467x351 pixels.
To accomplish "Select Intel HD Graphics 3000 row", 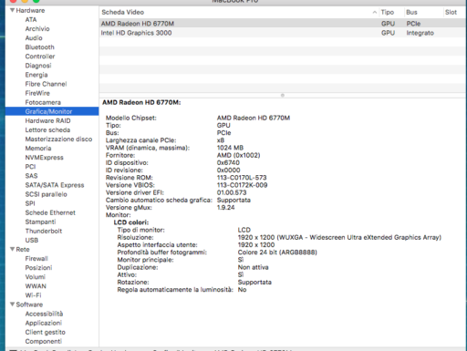I will pos(283,33).
